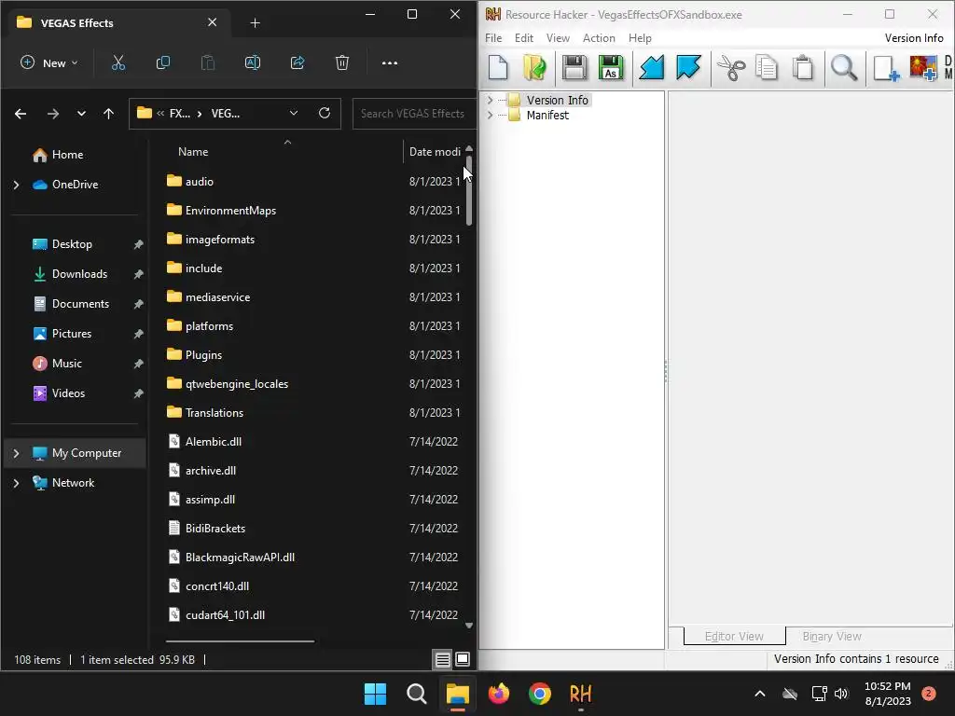Open Help menu in Resource Hacker
The height and width of the screenshot is (716, 955).
(640, 37)
